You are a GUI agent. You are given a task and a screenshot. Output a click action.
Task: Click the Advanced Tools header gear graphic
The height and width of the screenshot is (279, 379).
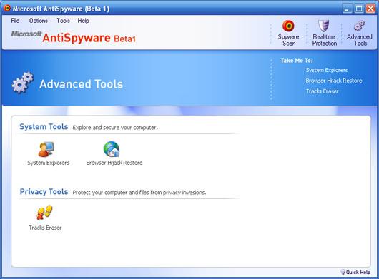(x=23, y=83)
